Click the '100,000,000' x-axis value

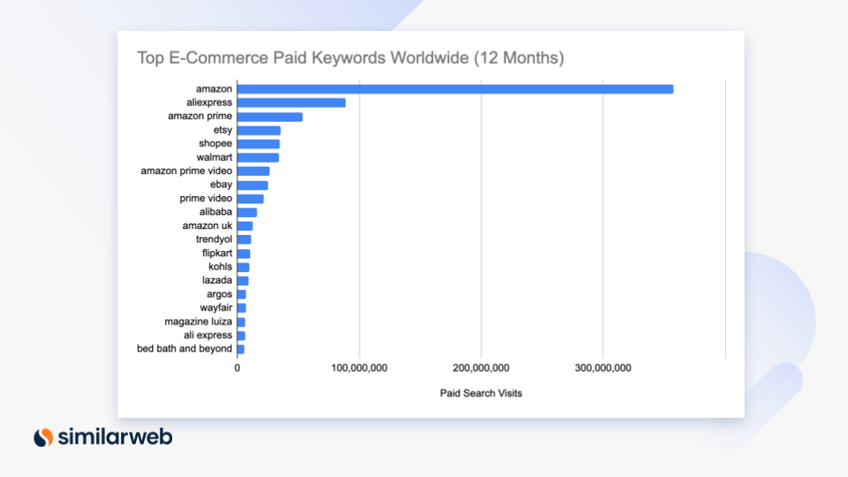[x=360, y=367]
